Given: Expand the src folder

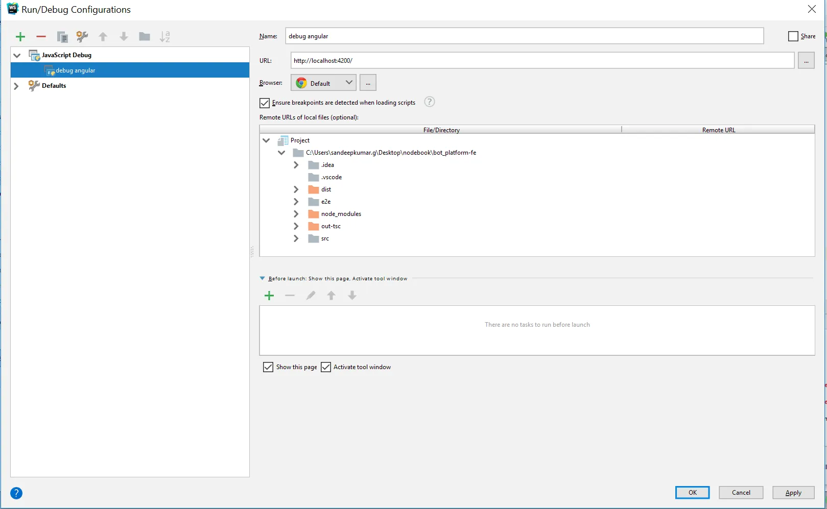Looking at the screenshot, I should [296, 238].
